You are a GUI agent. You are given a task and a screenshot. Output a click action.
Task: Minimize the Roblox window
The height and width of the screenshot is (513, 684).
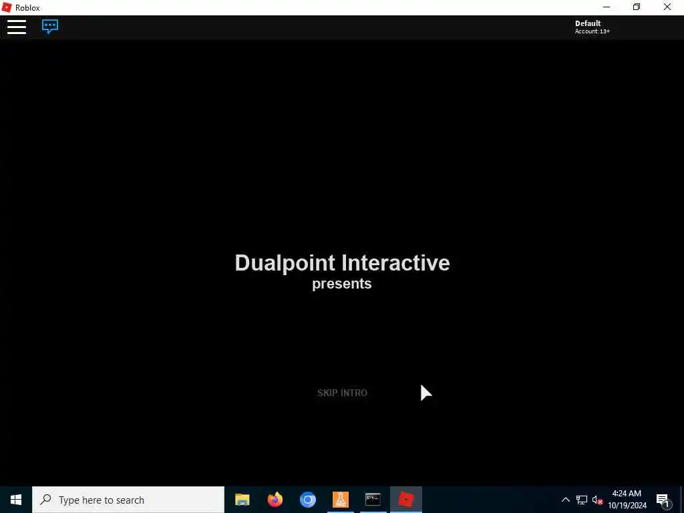pyautogui.click(x=607, y=7)
